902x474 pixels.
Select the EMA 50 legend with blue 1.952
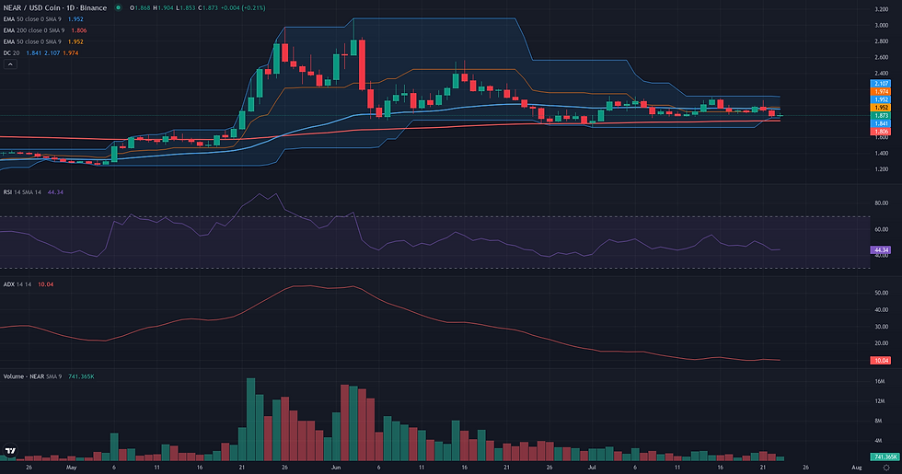[43, 19]
